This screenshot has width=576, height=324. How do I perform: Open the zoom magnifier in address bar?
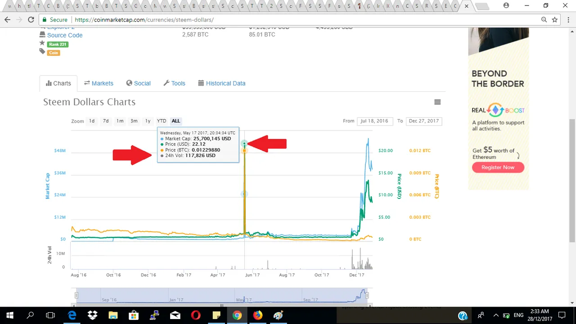pyautogui.click(x=544, y=20)
